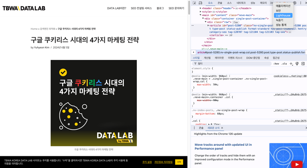
Task: Expand the header element tree node
Action: (201, 8)
